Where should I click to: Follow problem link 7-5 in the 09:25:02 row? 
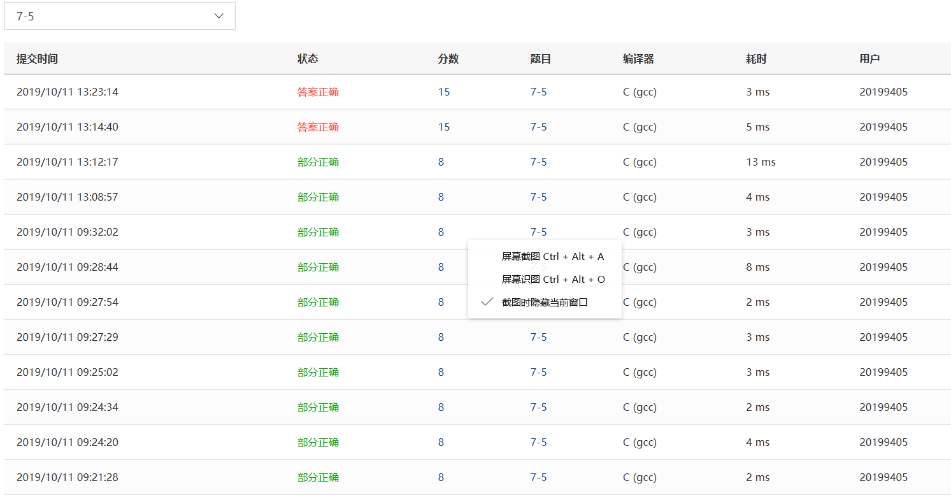[538, 372]
